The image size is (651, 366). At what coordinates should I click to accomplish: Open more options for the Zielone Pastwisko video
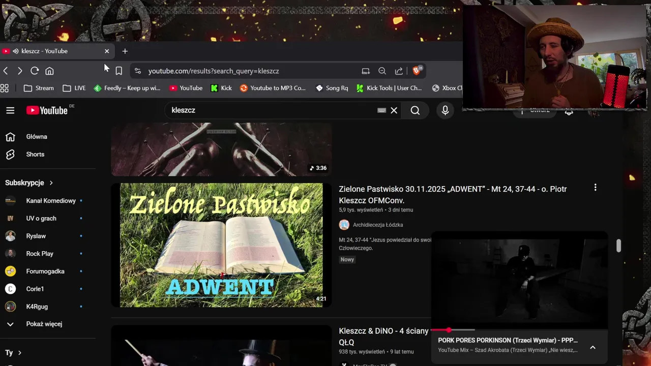click(x=595, y=188)
